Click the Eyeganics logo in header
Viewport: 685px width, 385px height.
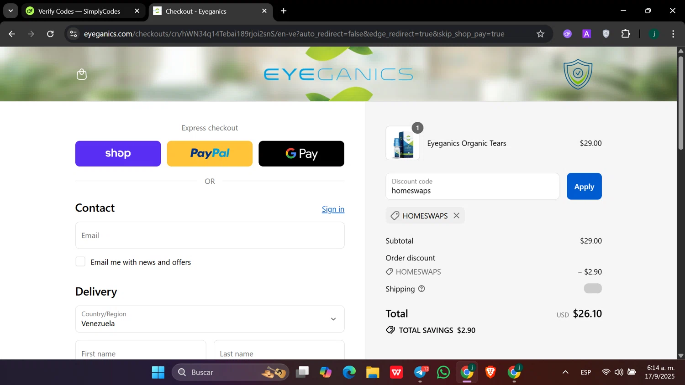pyautogui.click(x=338, y=74)
